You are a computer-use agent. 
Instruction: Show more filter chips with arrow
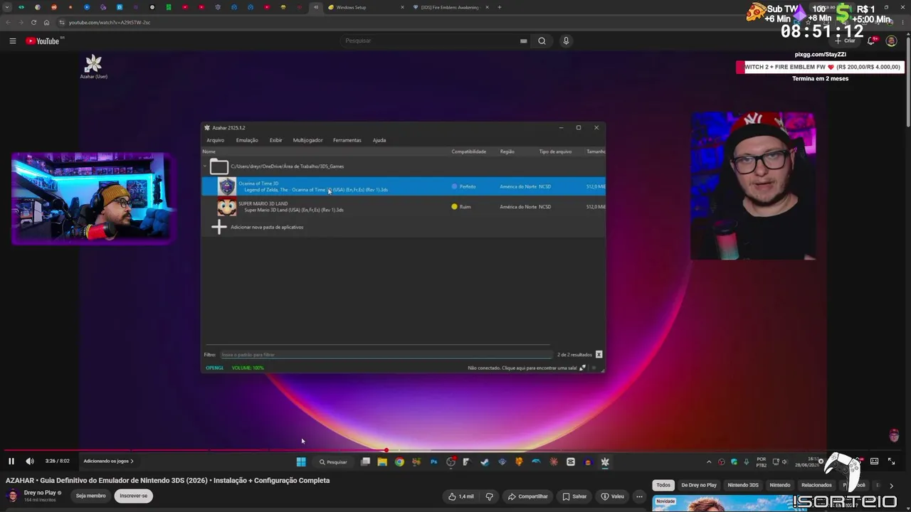click(x=890, y=485)
